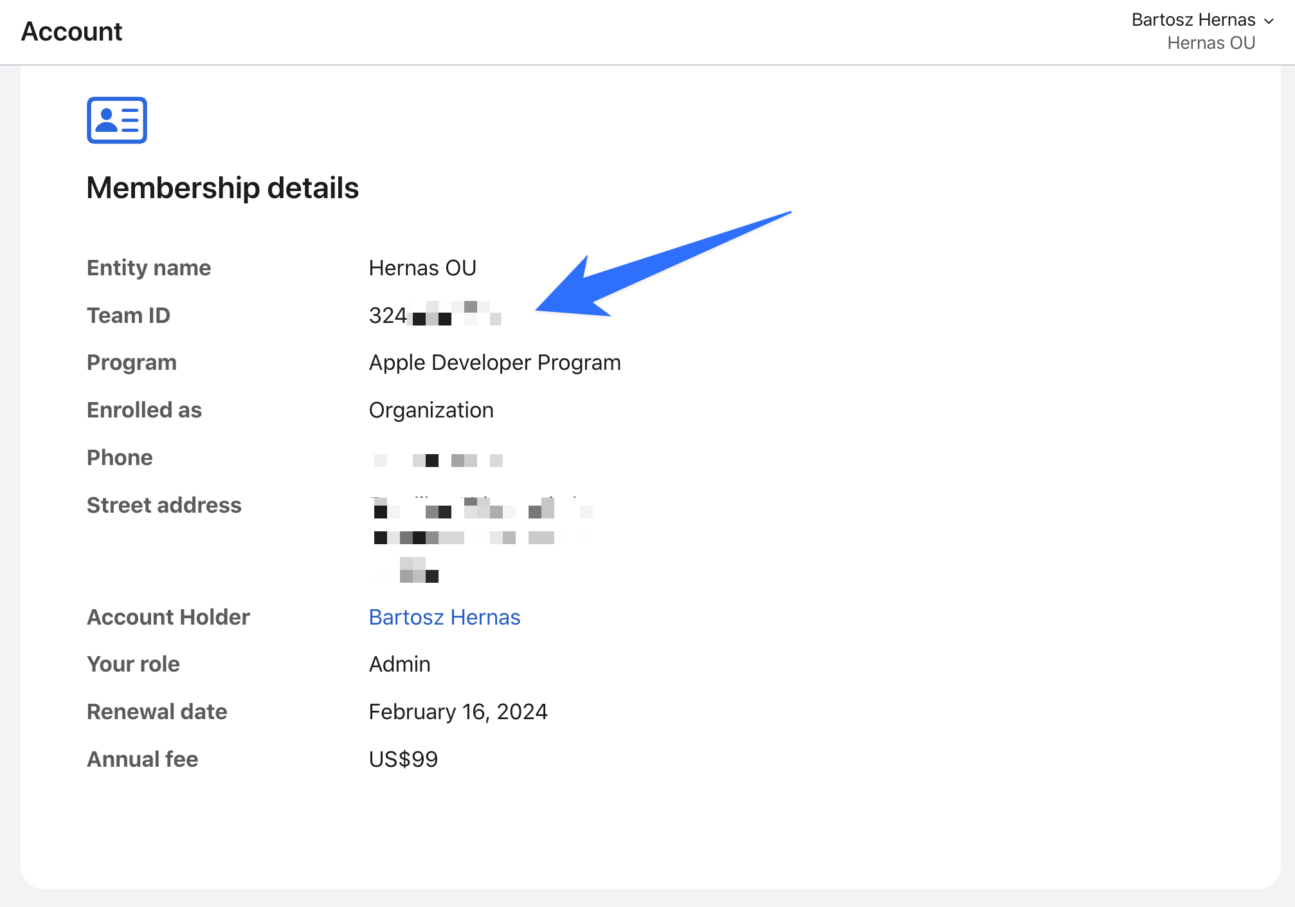Click the Account page heading
This screenshot has width=1295, height=907.
(x=71, y=31)
